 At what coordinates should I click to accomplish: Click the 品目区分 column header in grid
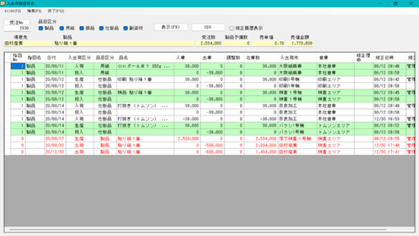point(105,58)
